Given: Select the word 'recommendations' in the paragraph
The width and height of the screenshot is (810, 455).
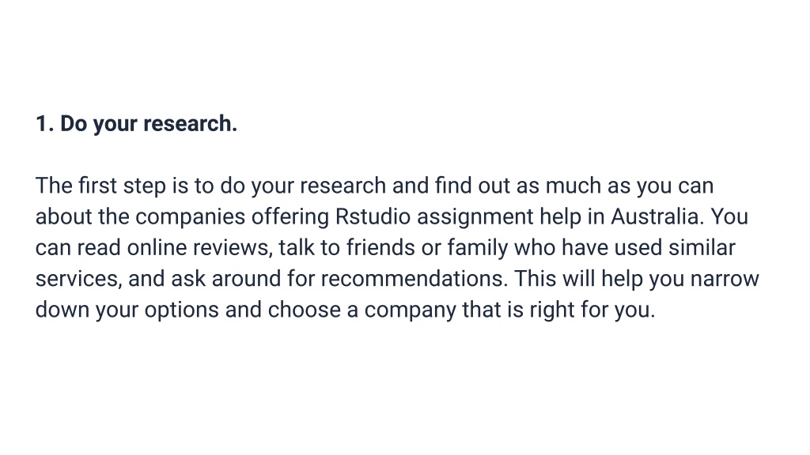Looking at the screenshot, I should coord(411,279).
